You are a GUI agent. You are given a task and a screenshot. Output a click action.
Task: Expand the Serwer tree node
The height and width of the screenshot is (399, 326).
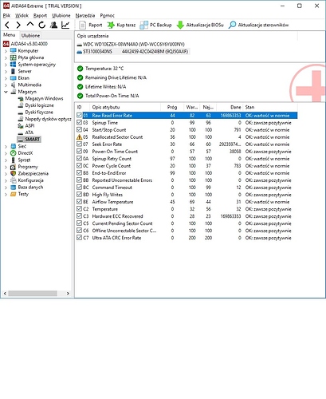6,71
